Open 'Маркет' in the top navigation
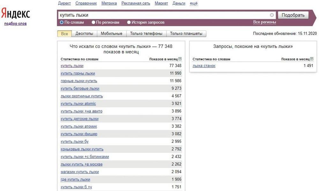 (161, 3)
